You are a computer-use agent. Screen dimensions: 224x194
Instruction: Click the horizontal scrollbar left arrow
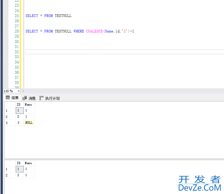click(x=23, y=91)
